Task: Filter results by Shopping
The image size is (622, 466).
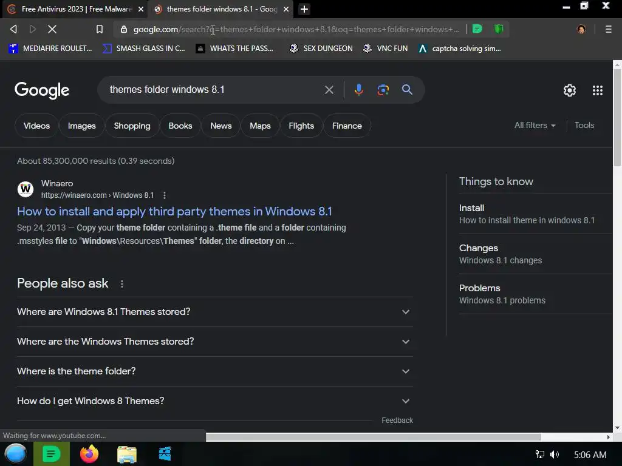Action: click(x=132, y=126)
